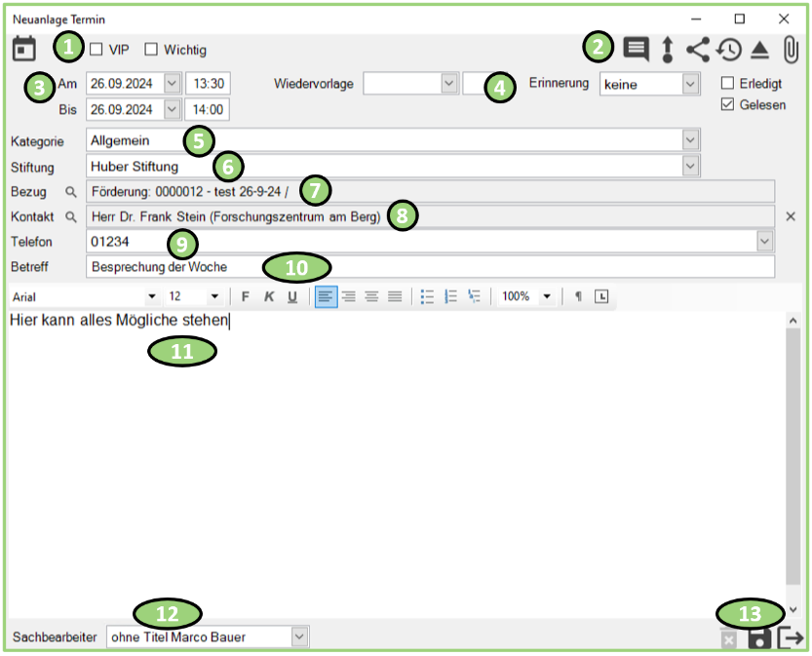The height and width of the screenshot is (656, 812).
Task: Open the Sachbearbeiter dropdown for Marco Bauer
Action: coord(299,637)
